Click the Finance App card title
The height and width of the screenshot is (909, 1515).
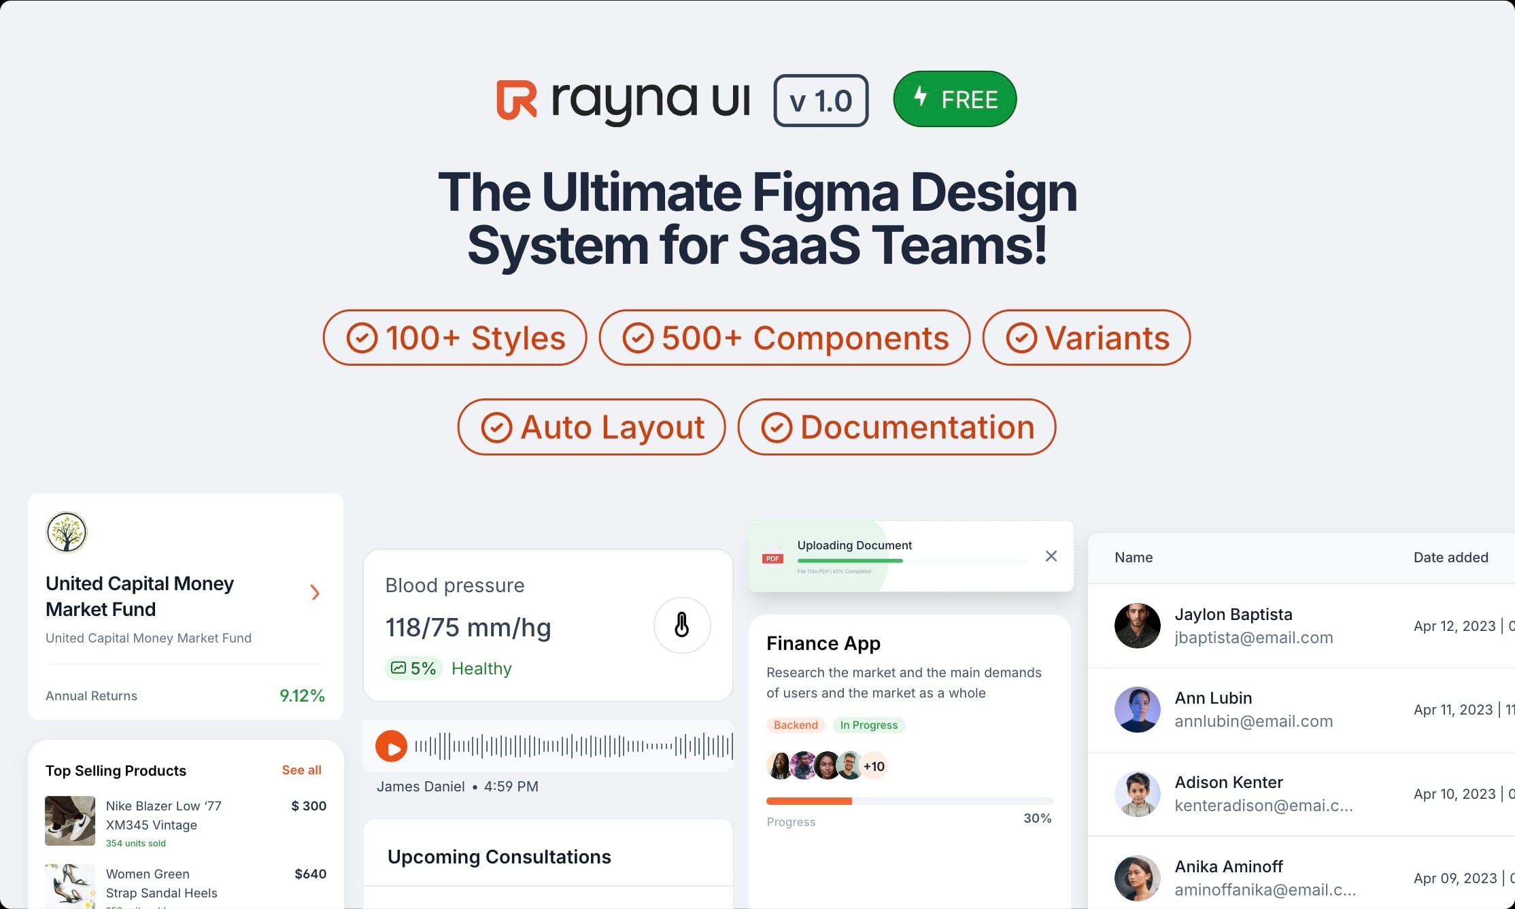(x=823, y=643)
